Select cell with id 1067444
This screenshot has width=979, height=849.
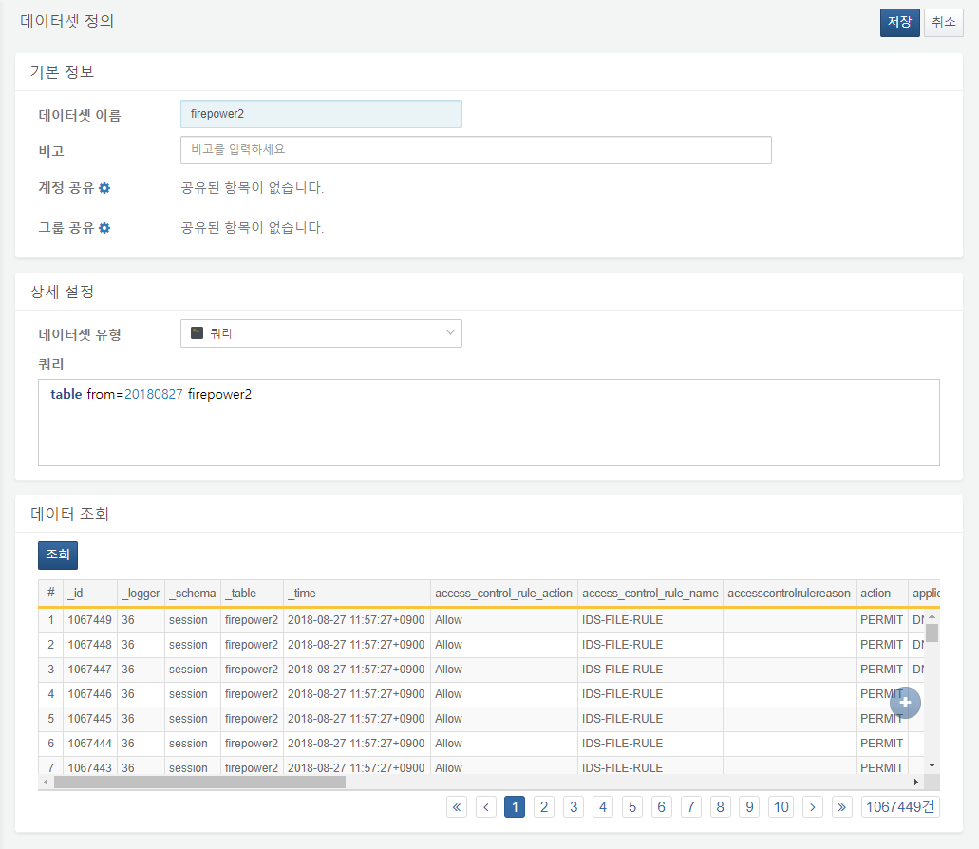90,744
